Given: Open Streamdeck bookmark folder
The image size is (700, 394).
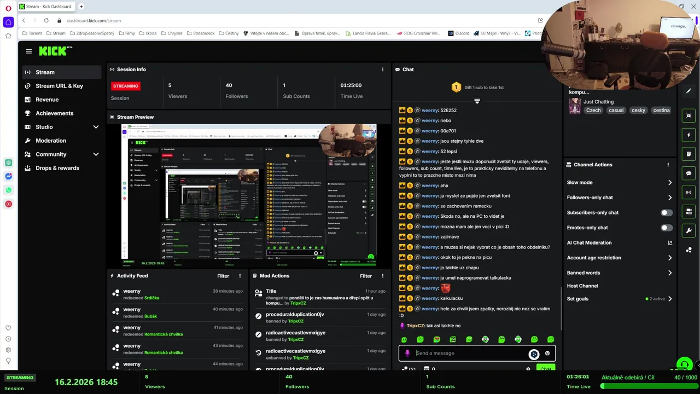Looking at the screenshot, I should click(x=200, y=33).
